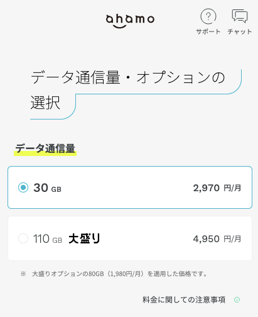Image resolution: width=258 pixels, height=317 pixels.
Task: Click the 4,950 price text
Action: [207, 239]
